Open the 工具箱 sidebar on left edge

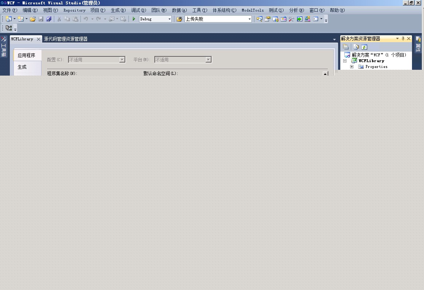pos(4,47)
